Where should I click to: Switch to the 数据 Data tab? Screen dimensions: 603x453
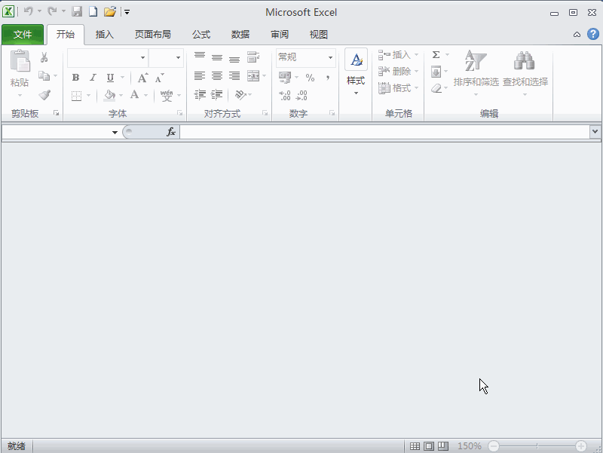coord(240,35)
